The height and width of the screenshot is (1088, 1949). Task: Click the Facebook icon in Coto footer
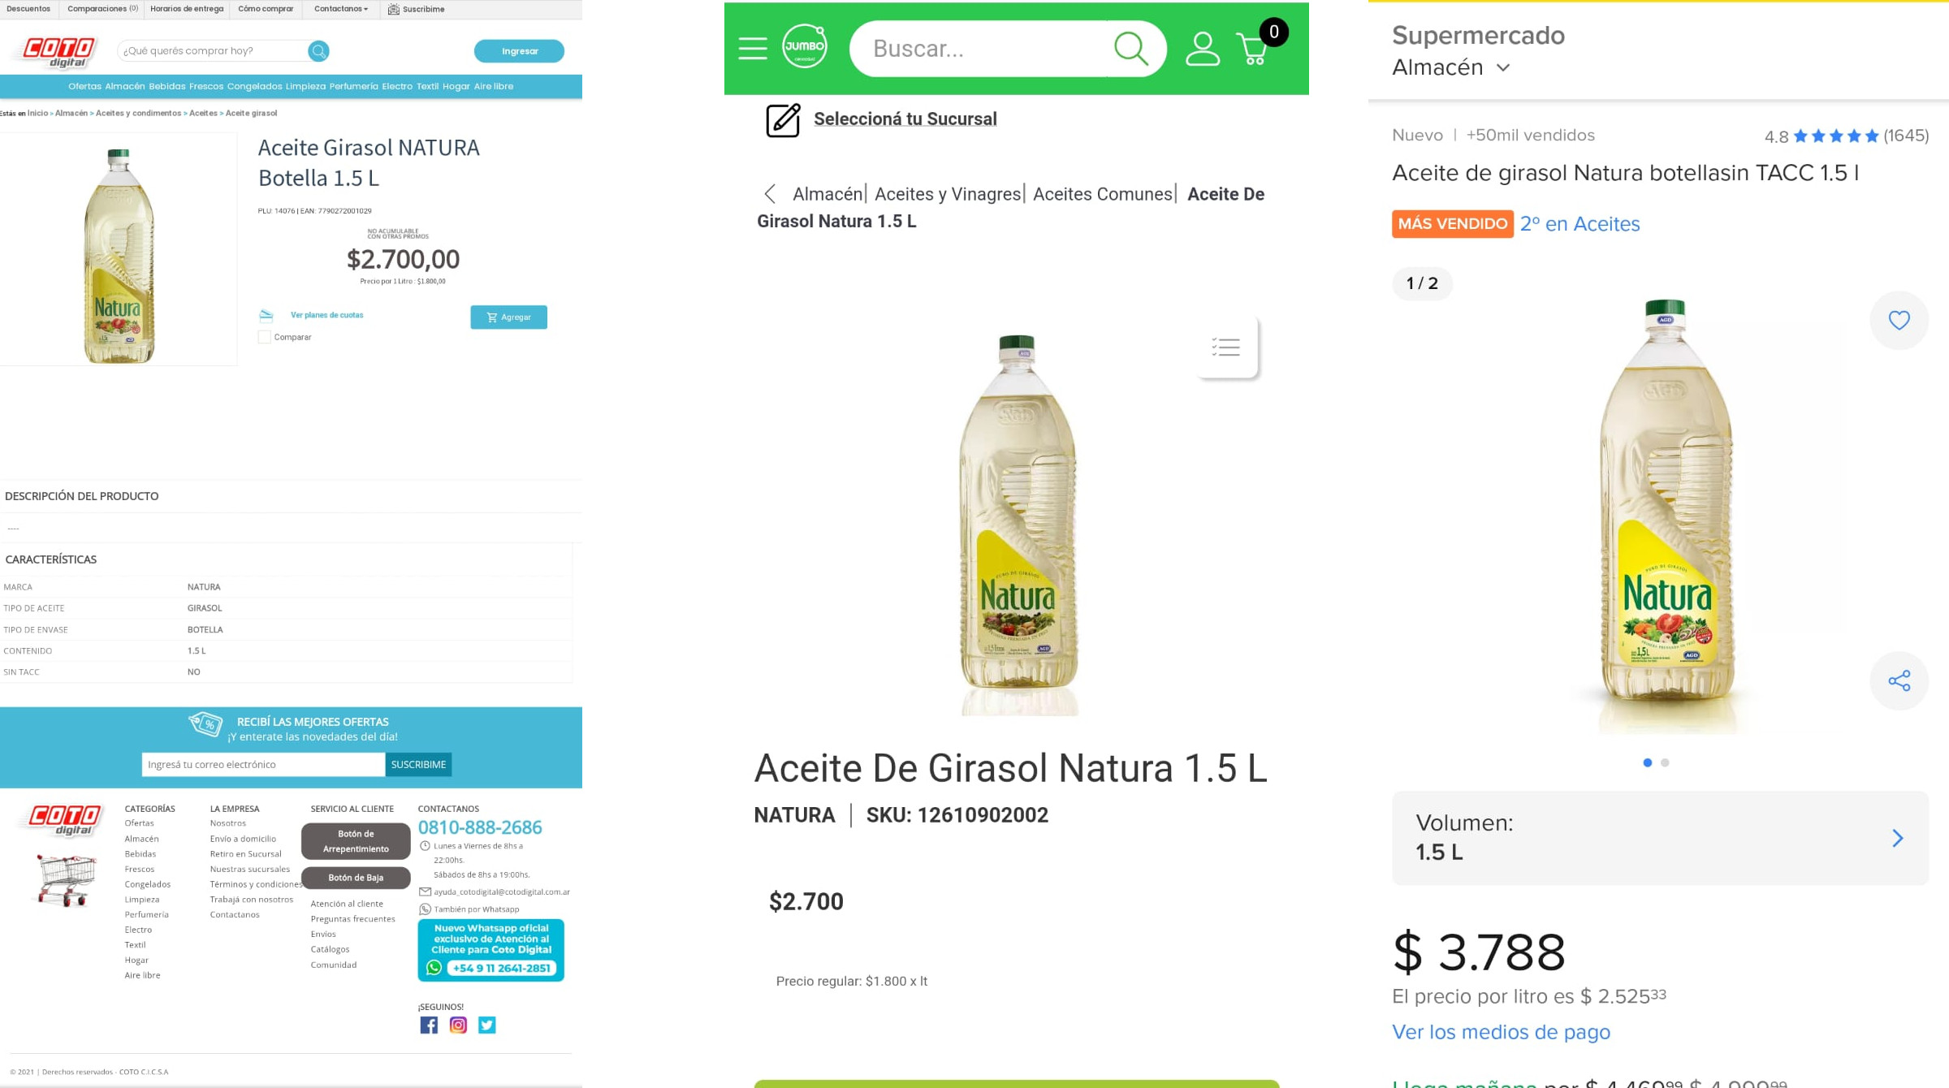[x=429, y=1025]
